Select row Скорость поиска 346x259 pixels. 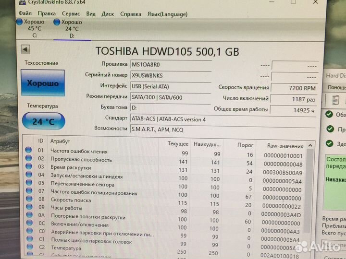click(164, 202)
